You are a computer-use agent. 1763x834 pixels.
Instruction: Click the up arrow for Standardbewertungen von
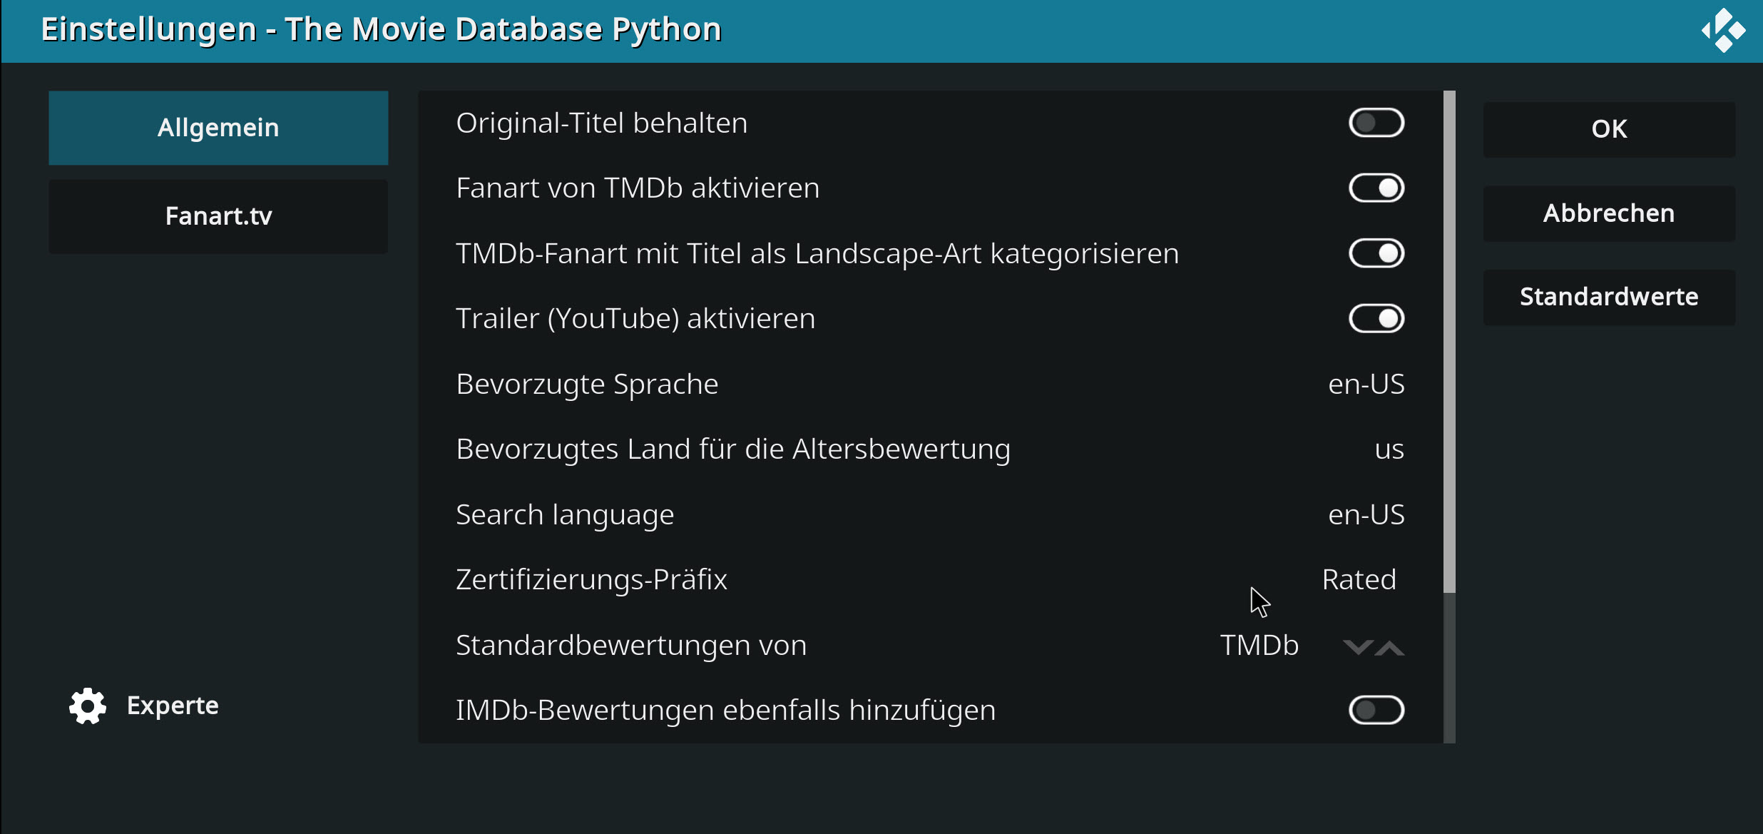pyautogui.click(x=1389, y=646)
